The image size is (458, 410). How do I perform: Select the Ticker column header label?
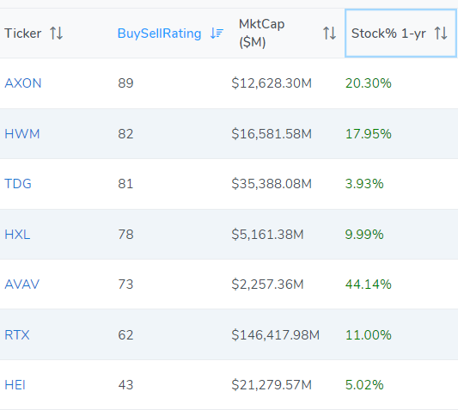tap(23, 34)
